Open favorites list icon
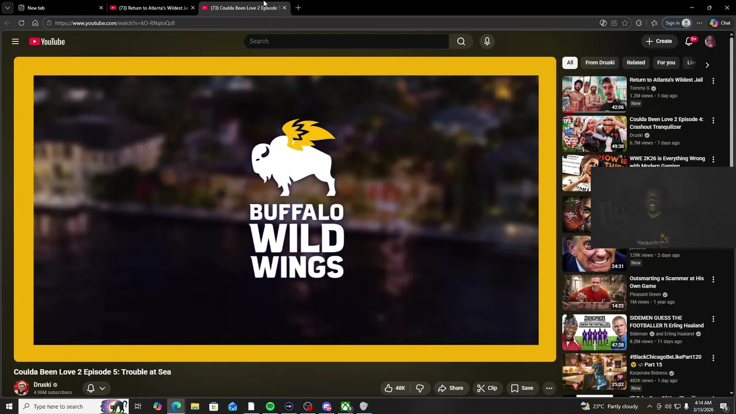 coord(654,23)
